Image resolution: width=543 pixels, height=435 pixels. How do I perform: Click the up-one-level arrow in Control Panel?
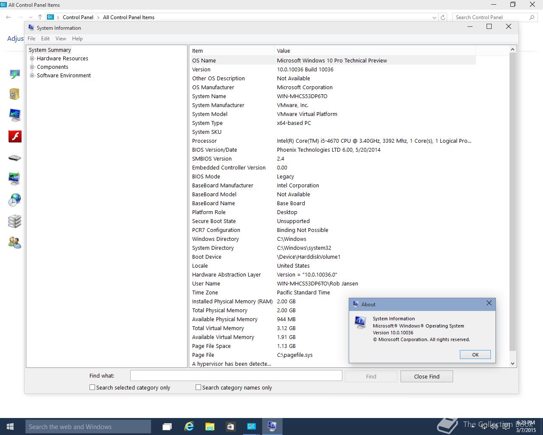(x=40, y=17)
